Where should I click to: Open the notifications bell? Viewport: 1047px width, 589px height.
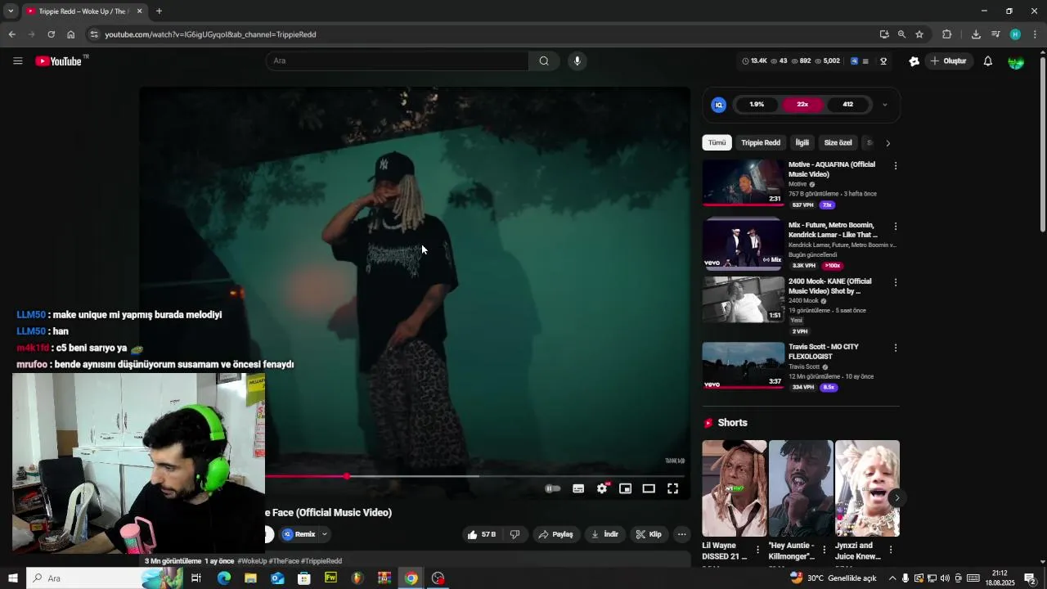(988, 61)
